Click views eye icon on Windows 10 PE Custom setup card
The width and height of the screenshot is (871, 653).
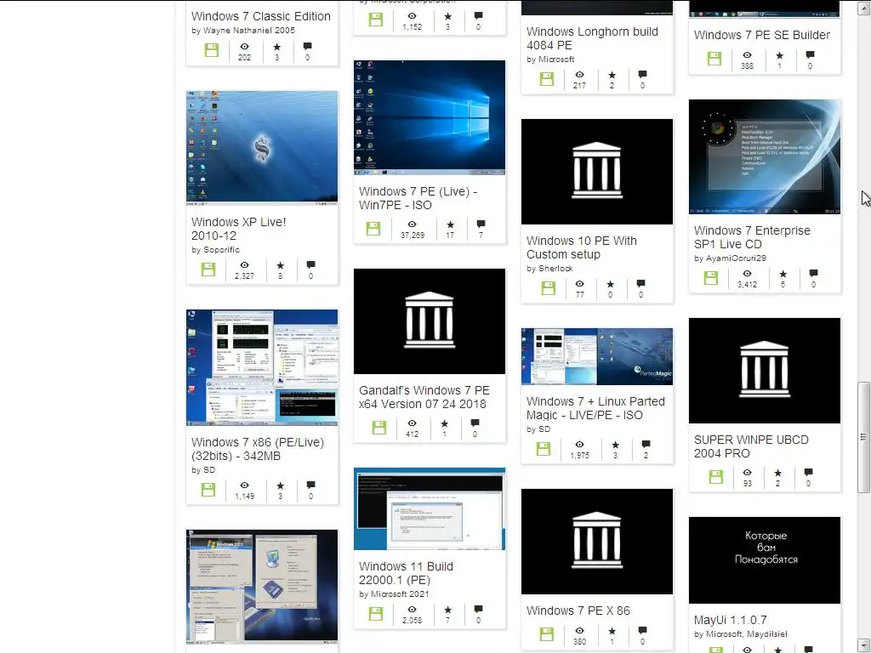click(x=579, y=284)
